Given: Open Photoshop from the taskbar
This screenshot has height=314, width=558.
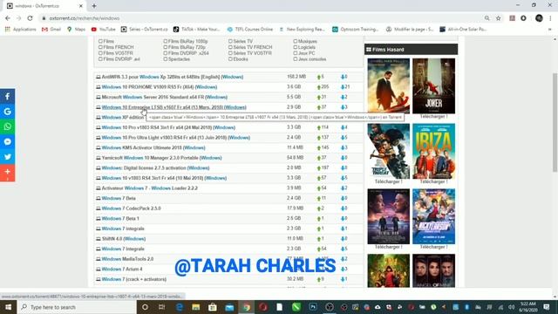Looking at the screenshot, I should pos(313,307).
